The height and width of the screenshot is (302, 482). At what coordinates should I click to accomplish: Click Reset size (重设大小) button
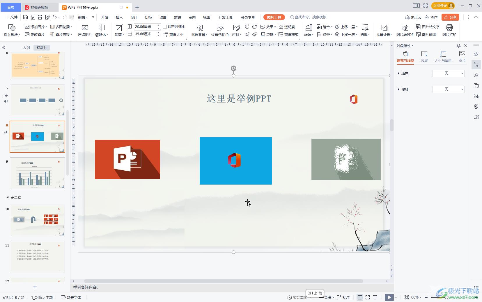pyautogui.click(x=173, y=34)
